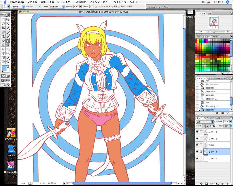
Task: Click the light blue foreground color swatch
Action: 5,68
